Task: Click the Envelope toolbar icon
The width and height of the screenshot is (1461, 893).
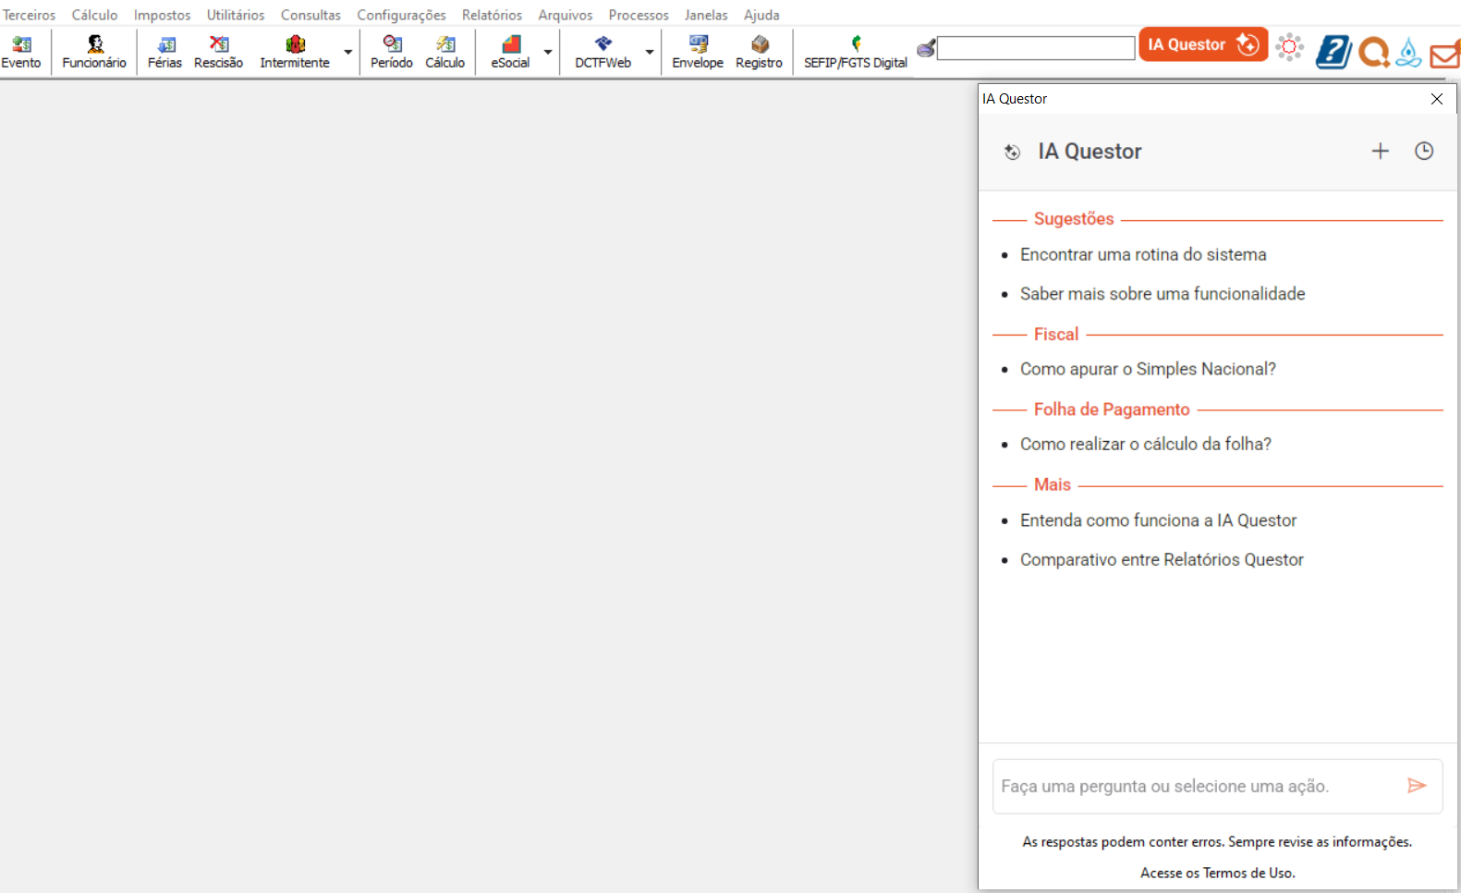Action: coord(697,52)
